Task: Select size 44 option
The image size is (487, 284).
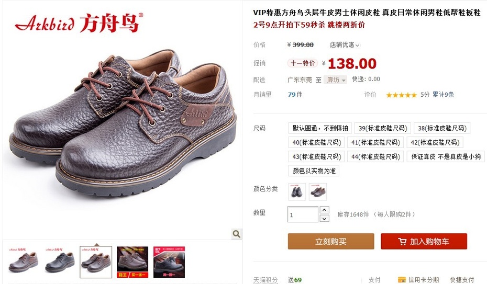Action: pyautogui.click(x=375, y=156)
